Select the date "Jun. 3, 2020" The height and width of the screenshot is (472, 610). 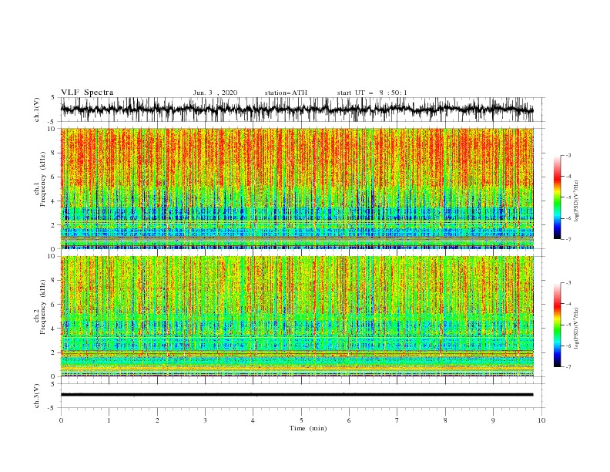point(215,93)
